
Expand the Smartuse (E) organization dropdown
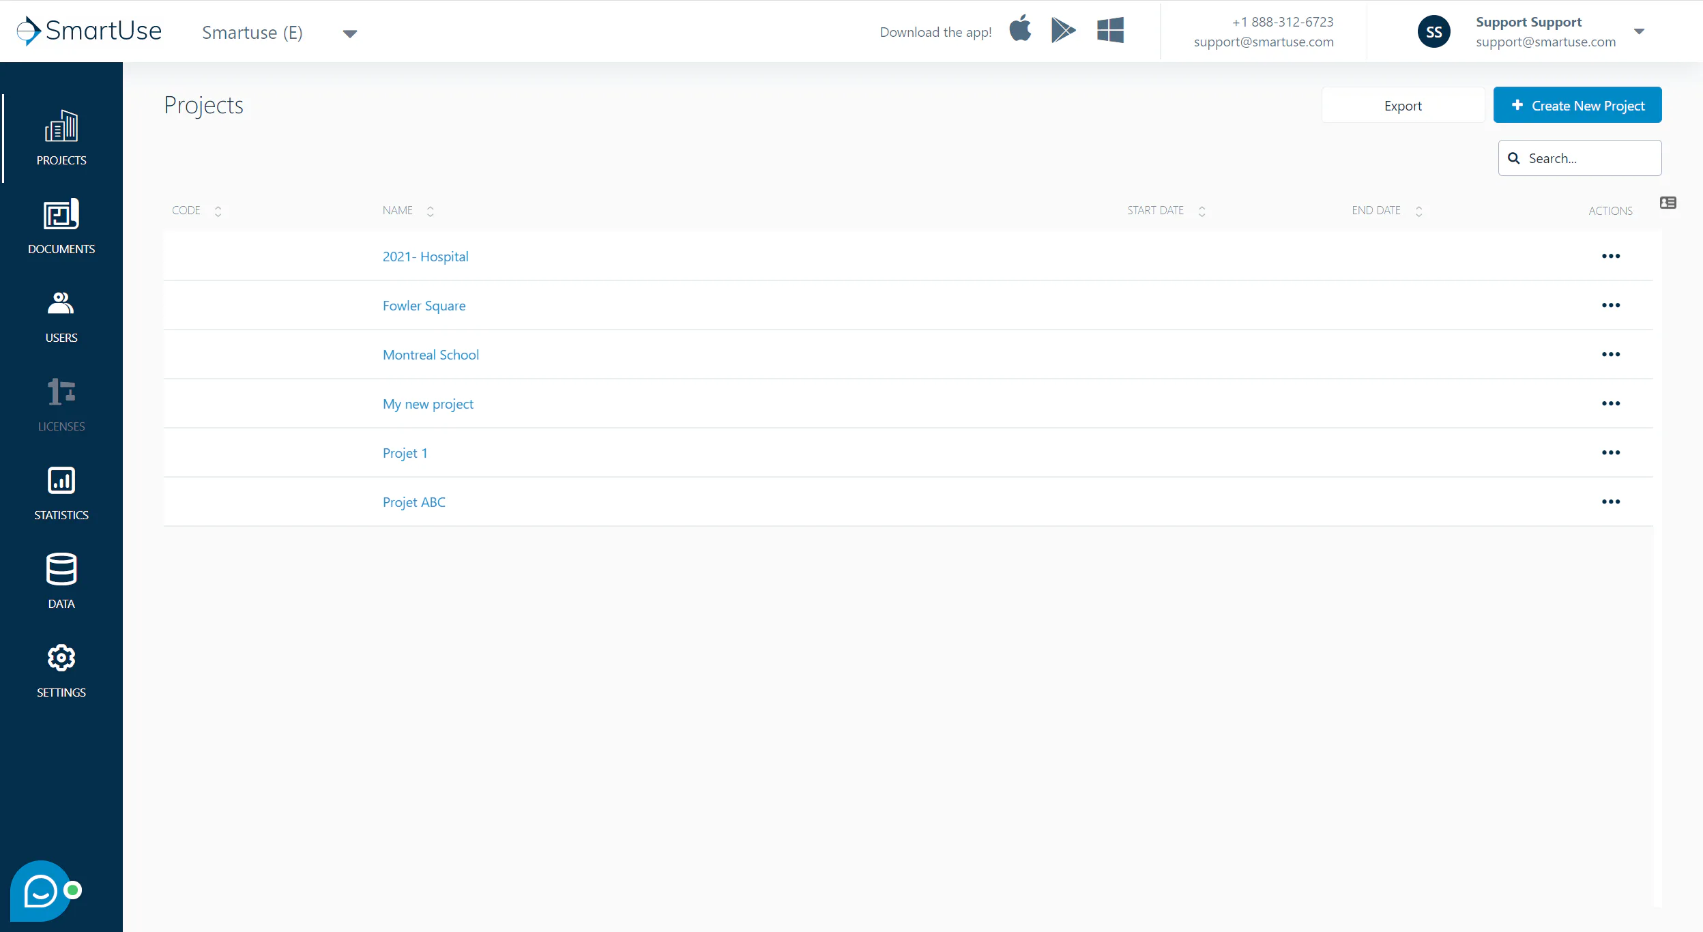tap(350, 33)
